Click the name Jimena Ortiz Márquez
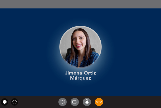Image resolution: width=161 pixels, height=108 pixels. 80,76
